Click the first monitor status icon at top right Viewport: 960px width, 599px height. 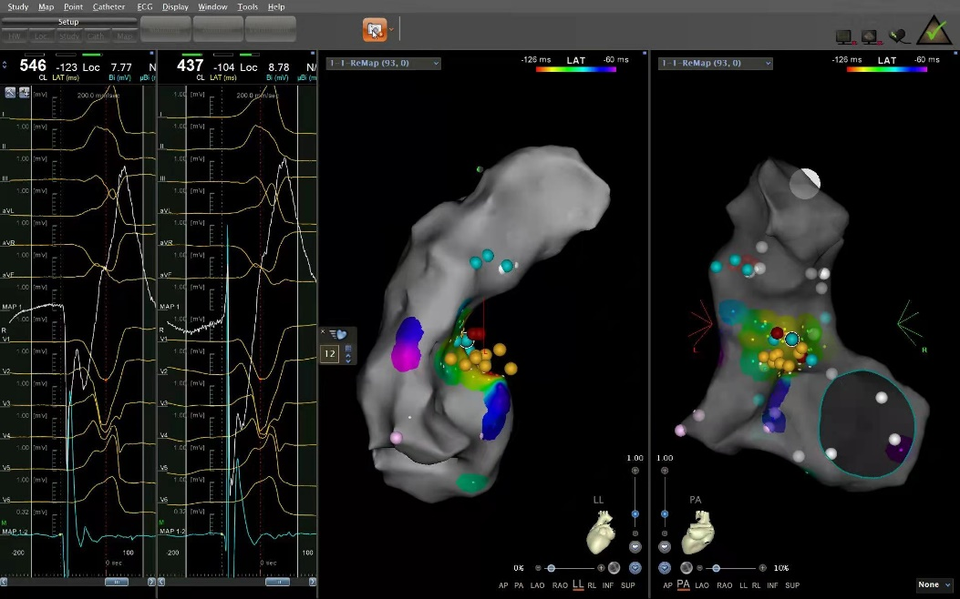tap(843, 36)
